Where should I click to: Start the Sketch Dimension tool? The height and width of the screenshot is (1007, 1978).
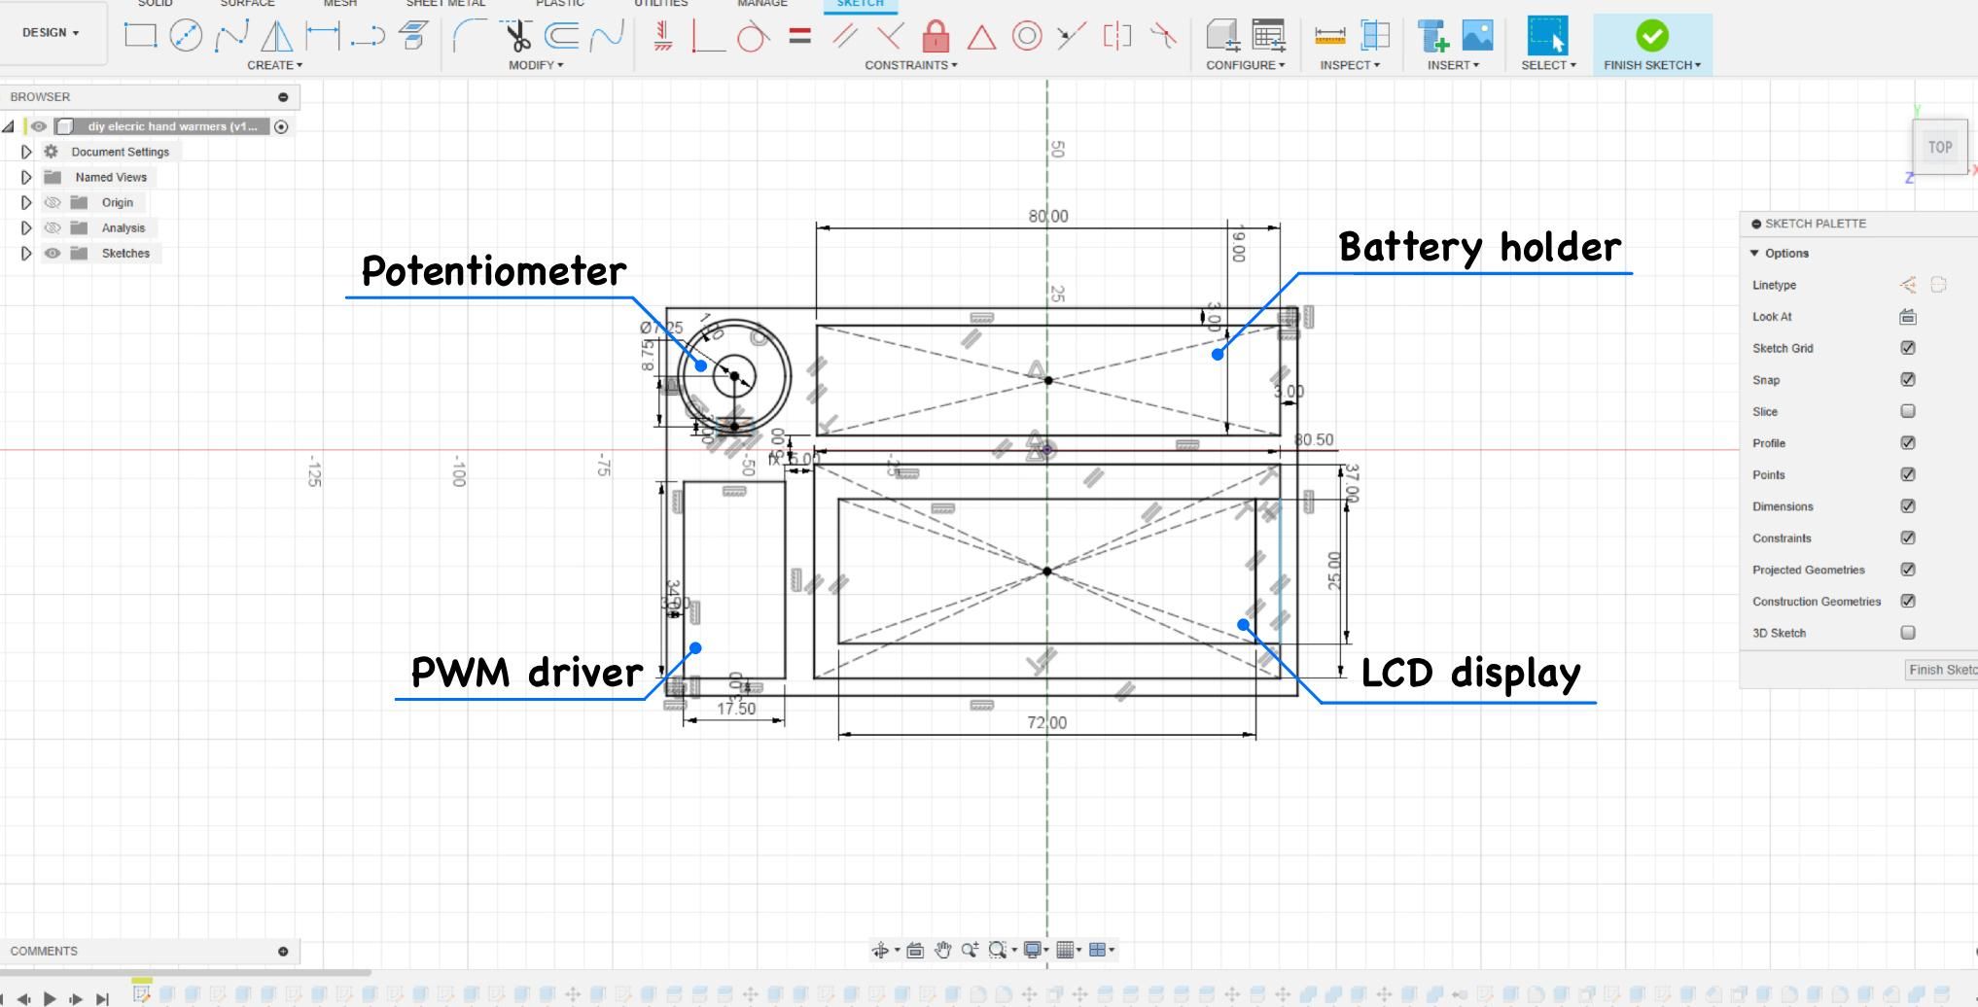[323, 36]
